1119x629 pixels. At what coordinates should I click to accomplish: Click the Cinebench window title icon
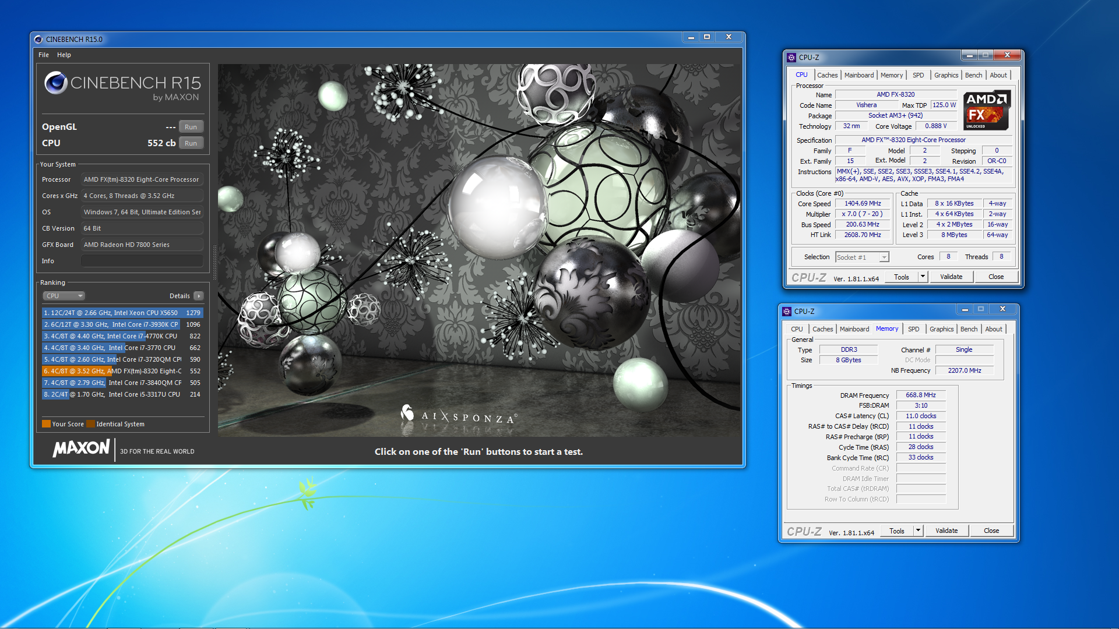pos(38,40)
